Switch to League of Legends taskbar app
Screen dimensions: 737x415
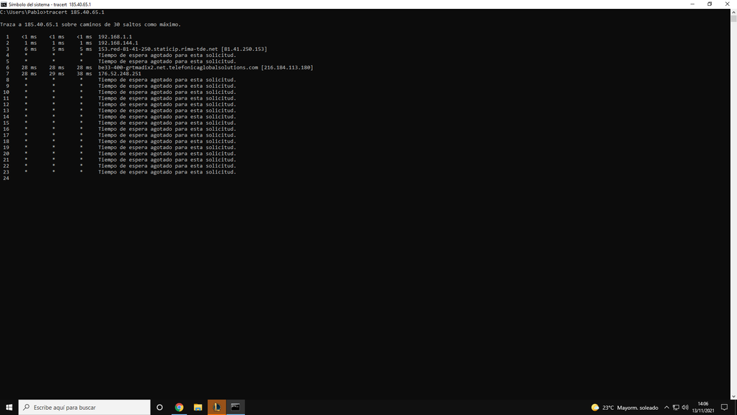point(217,407)
